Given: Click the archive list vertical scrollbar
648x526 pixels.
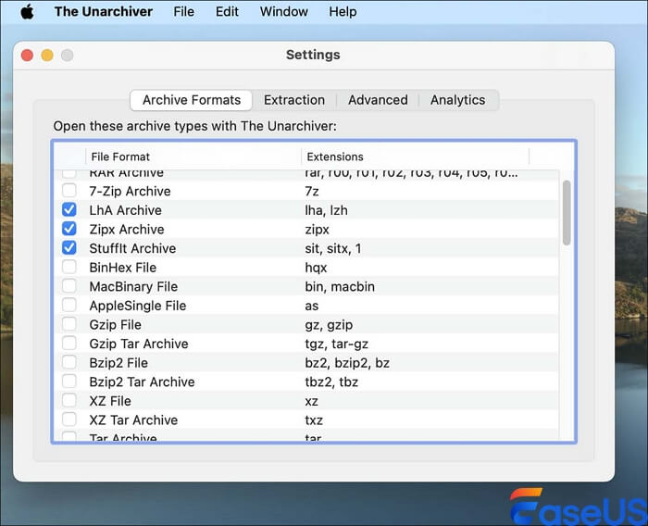Looking at the screenshot, I should [567, 213].
